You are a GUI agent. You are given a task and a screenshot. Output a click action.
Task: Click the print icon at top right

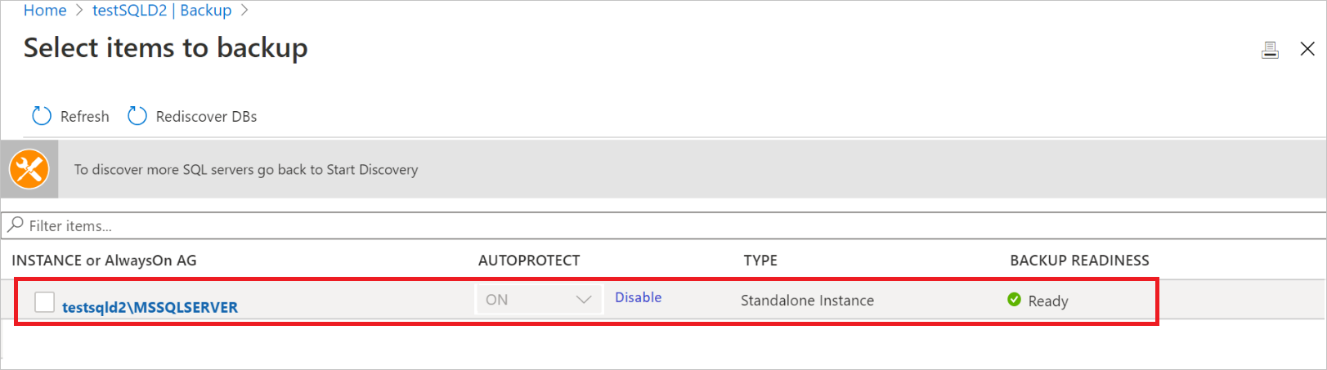point(1270,50)
